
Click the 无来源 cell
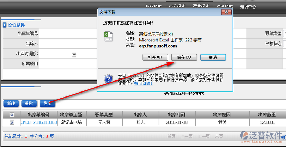coord(104,122)
